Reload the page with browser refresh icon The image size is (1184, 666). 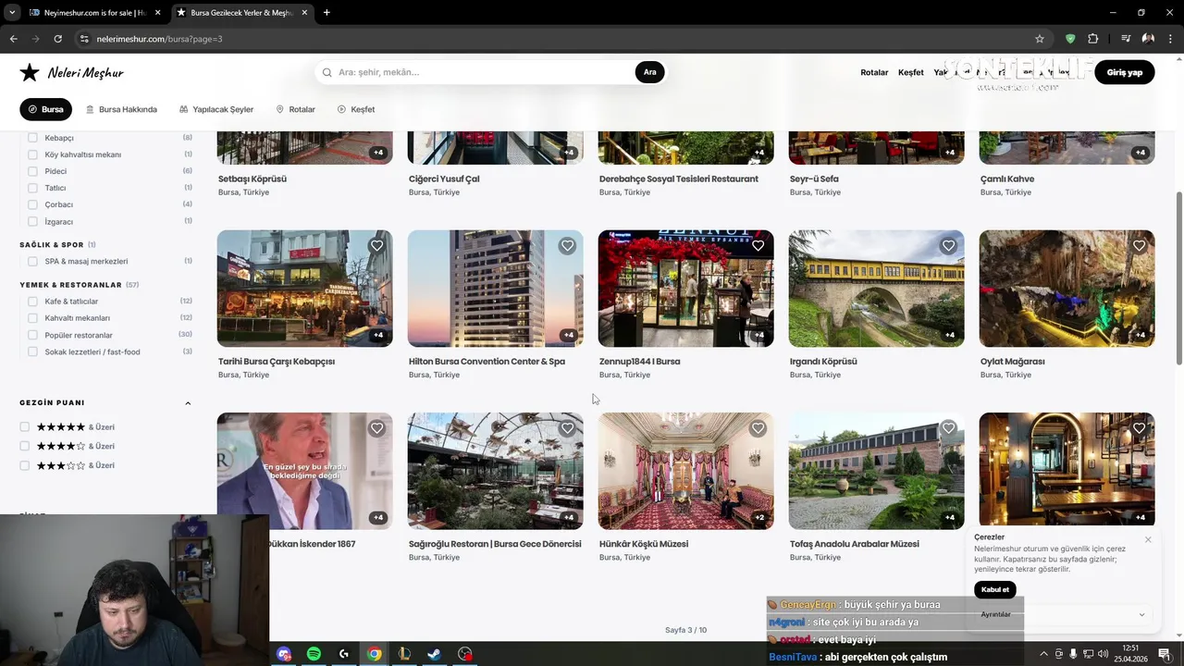pos(57,39)
